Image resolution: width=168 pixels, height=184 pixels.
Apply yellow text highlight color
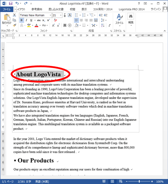29,25
